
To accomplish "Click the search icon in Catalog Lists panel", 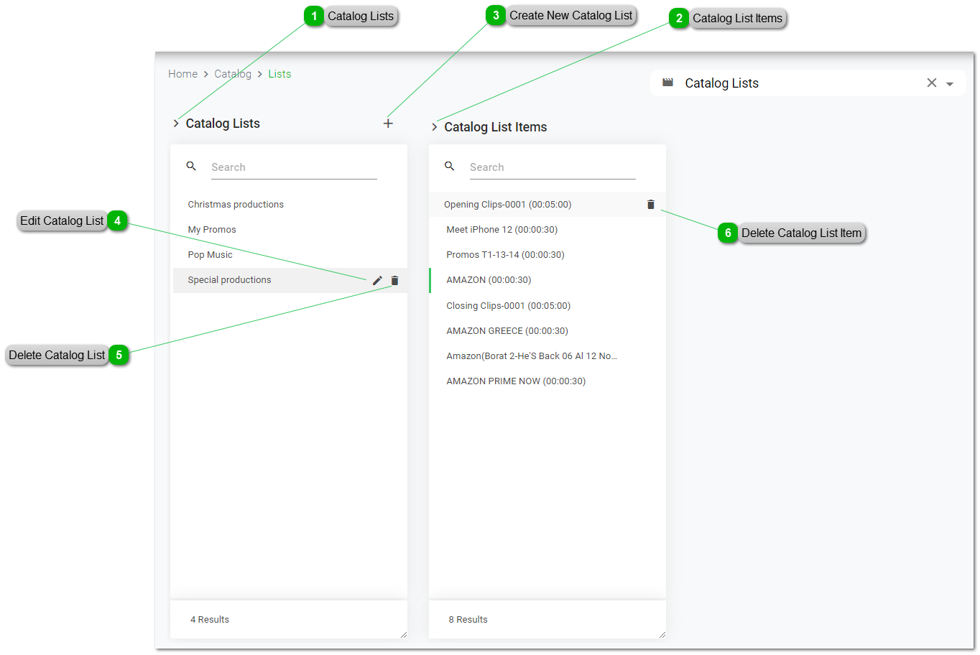I will pyautogui.click(x=191, y=166).
